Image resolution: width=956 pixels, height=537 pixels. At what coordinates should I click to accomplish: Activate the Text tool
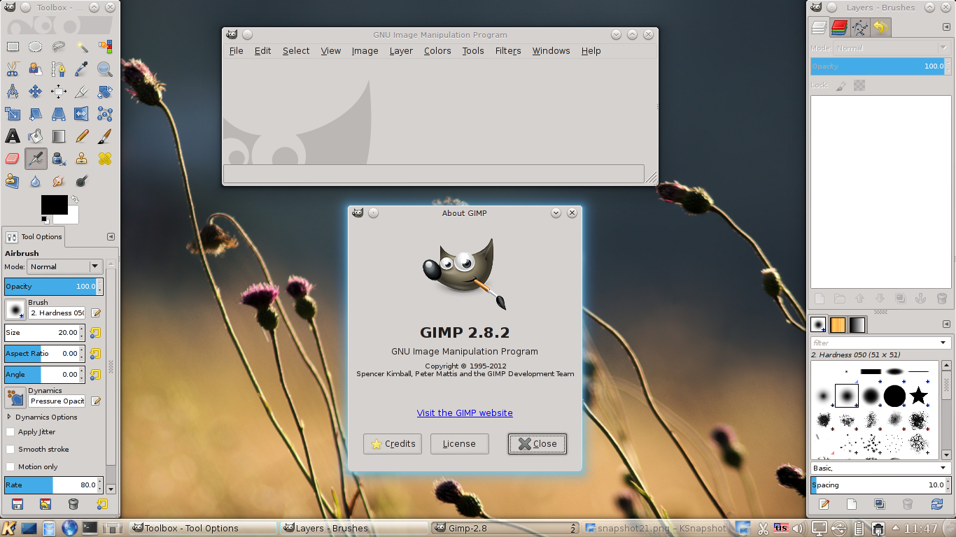[x=12, y=136]
